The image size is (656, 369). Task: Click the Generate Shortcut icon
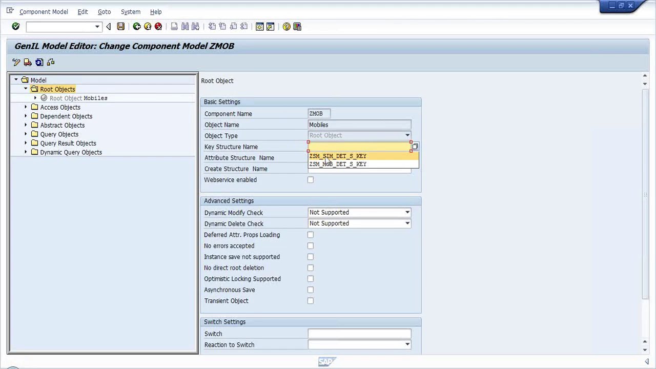point(270,26)
